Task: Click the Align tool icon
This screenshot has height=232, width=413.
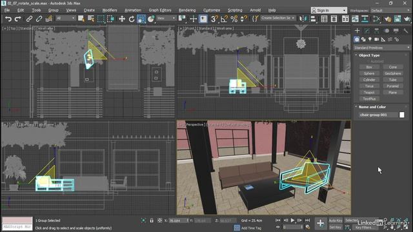Action: 313,19
